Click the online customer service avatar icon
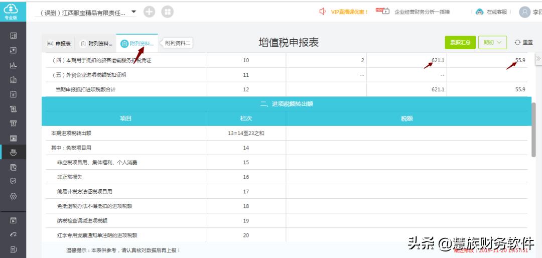The image size is (542, 258). (x=479, y=12)
